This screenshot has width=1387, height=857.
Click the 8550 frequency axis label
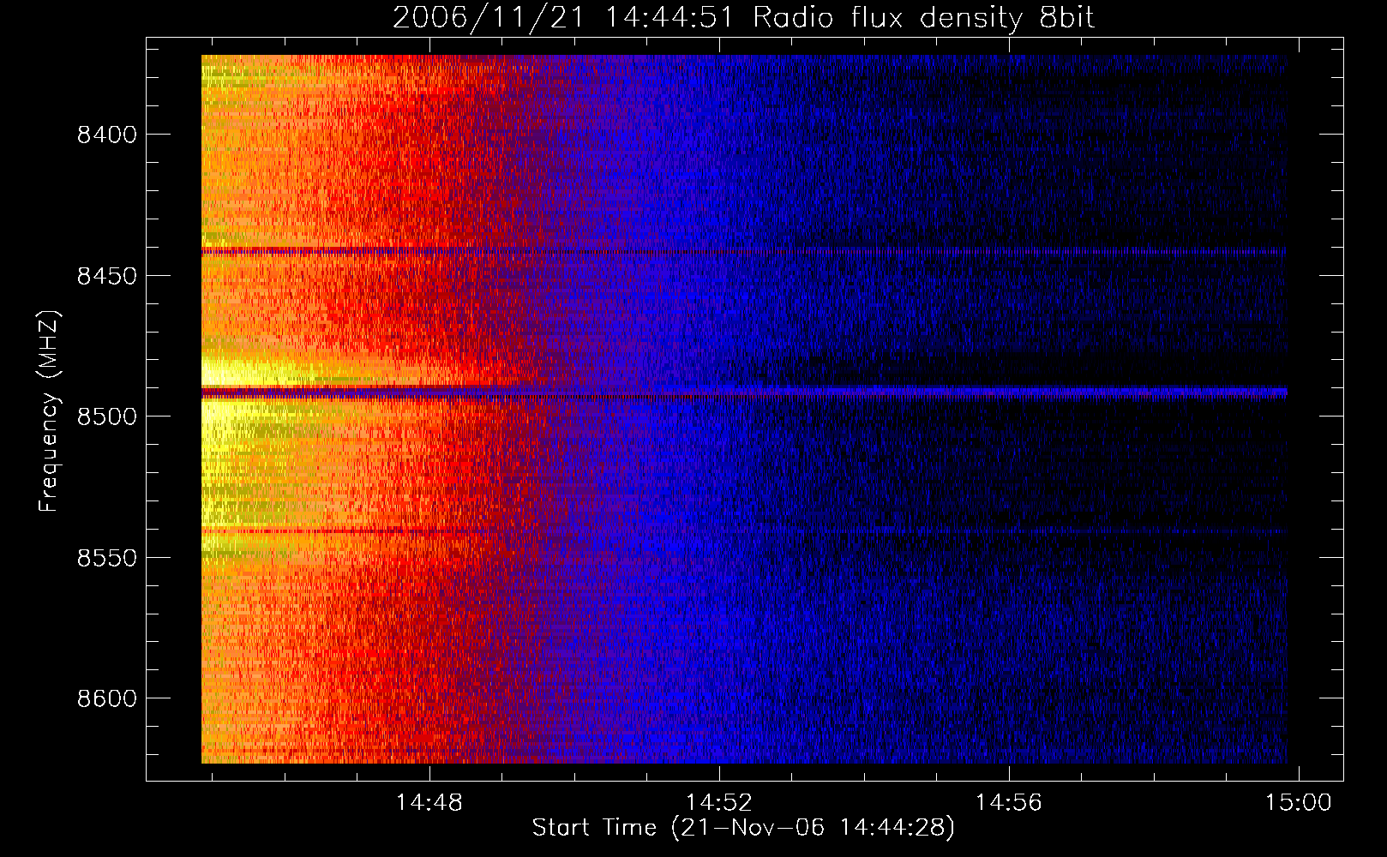[107, 558]
